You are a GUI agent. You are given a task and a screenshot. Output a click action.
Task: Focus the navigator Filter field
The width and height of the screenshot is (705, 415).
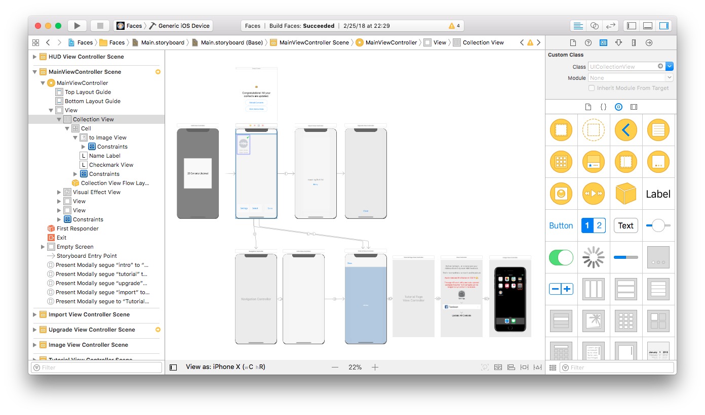point(96,367)
